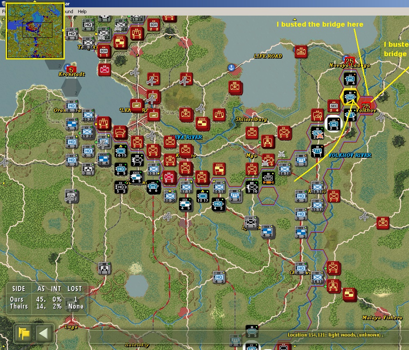Open the Help menu
409x350 pixels.
click(82, 11)
